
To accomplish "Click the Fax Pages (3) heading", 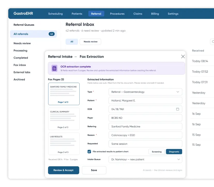I will click(56, 79).
